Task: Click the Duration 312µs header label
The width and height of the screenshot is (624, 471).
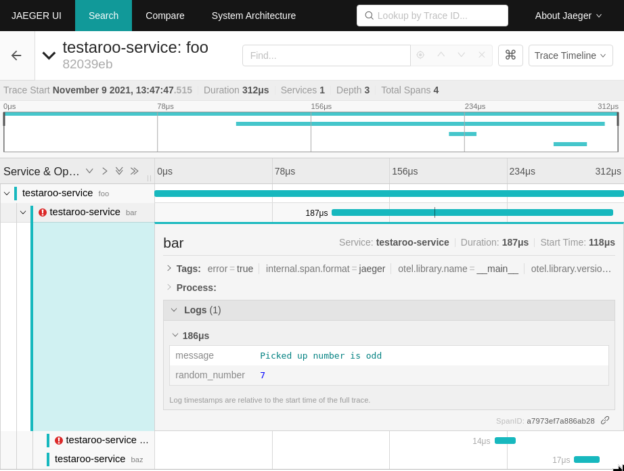Action: (236, 90)
